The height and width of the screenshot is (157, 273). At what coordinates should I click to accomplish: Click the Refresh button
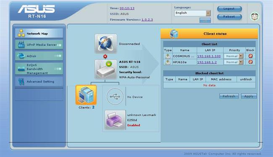pyautogui.click(x=229, y=96)
